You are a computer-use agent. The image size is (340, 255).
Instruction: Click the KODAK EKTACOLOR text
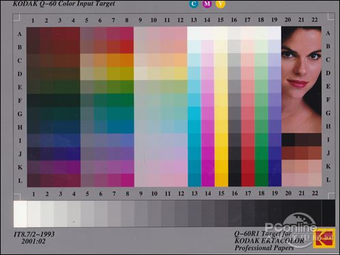coord(269,241)
